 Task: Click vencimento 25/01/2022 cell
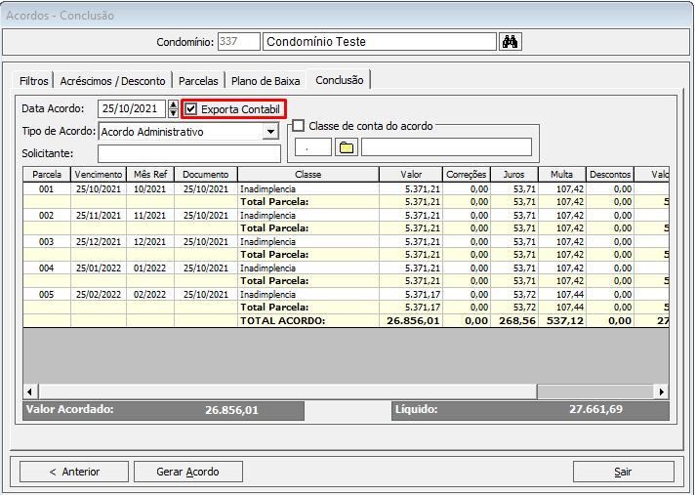[99, 268]
